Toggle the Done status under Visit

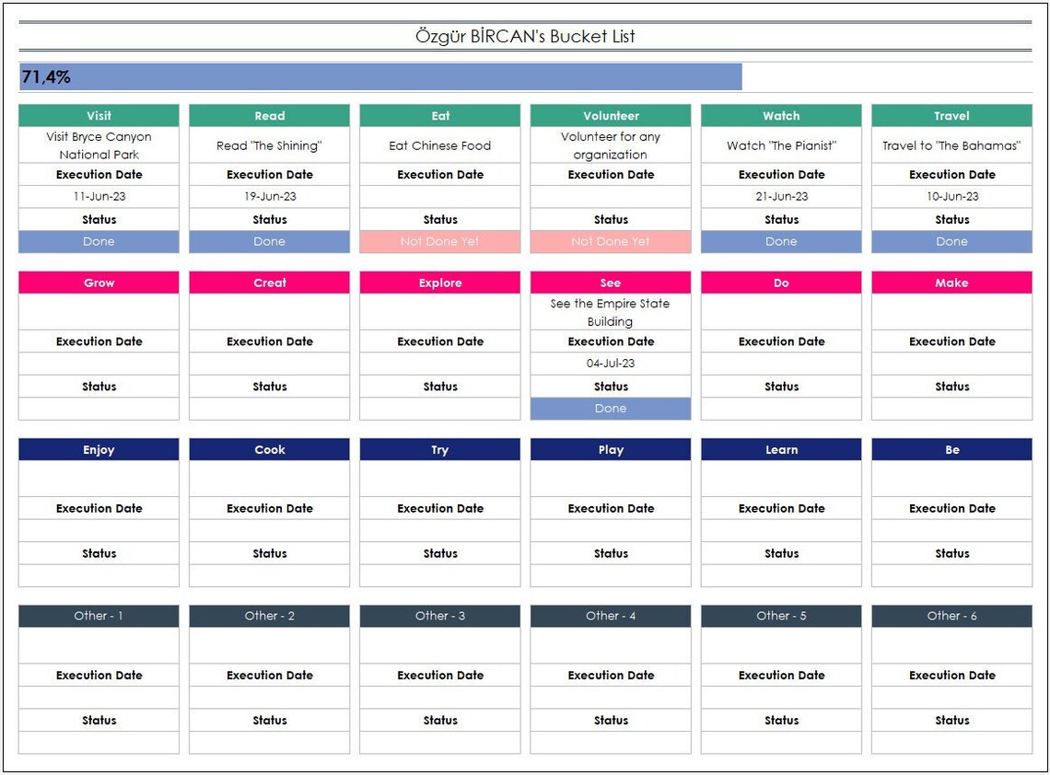[98, 241]
